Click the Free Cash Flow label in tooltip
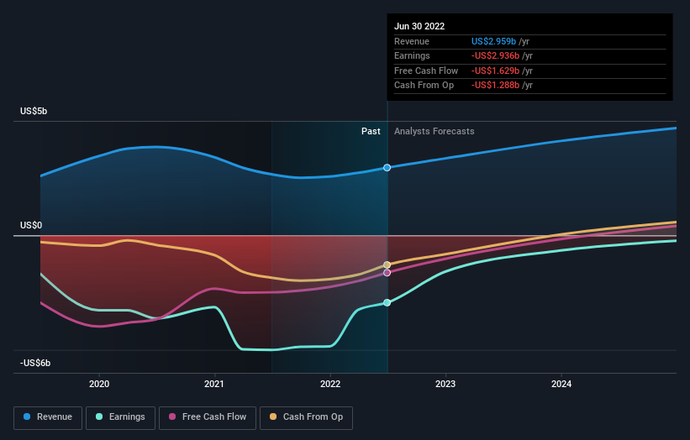The image size is (690, 440). (x=426, y=71)
